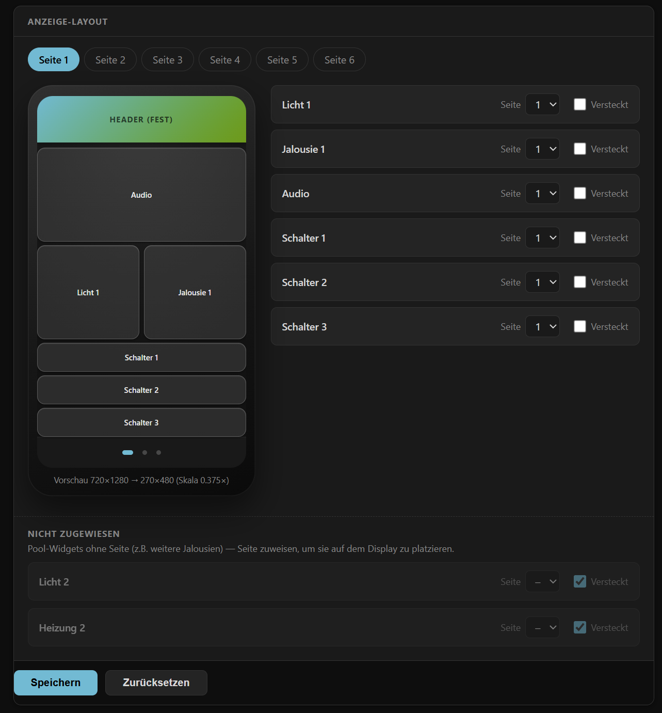Go to the Seite 4 tab
This screenshot has width=662, height=713.
click(225, 59)
